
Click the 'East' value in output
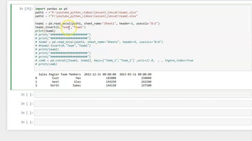56,78
